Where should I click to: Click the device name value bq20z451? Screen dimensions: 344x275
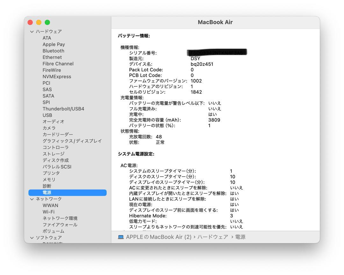(x=202, y=64)
